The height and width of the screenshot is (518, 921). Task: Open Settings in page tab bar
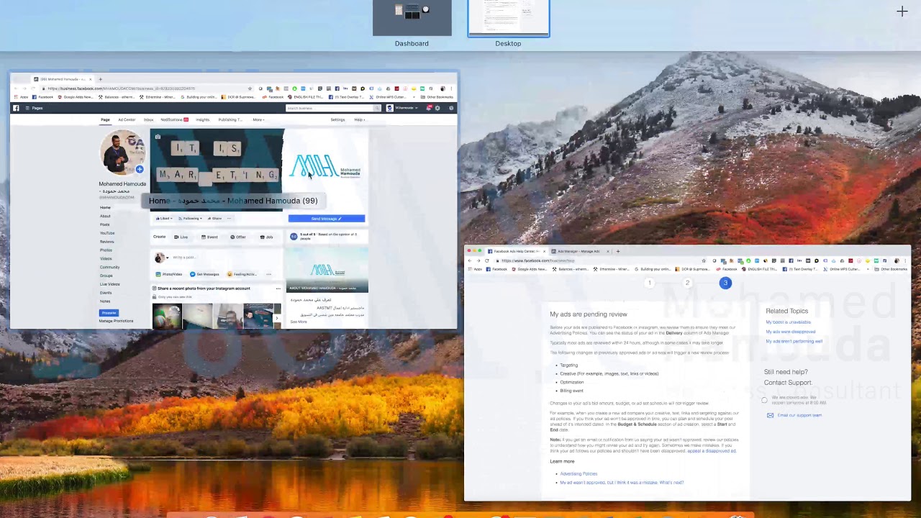337,119
